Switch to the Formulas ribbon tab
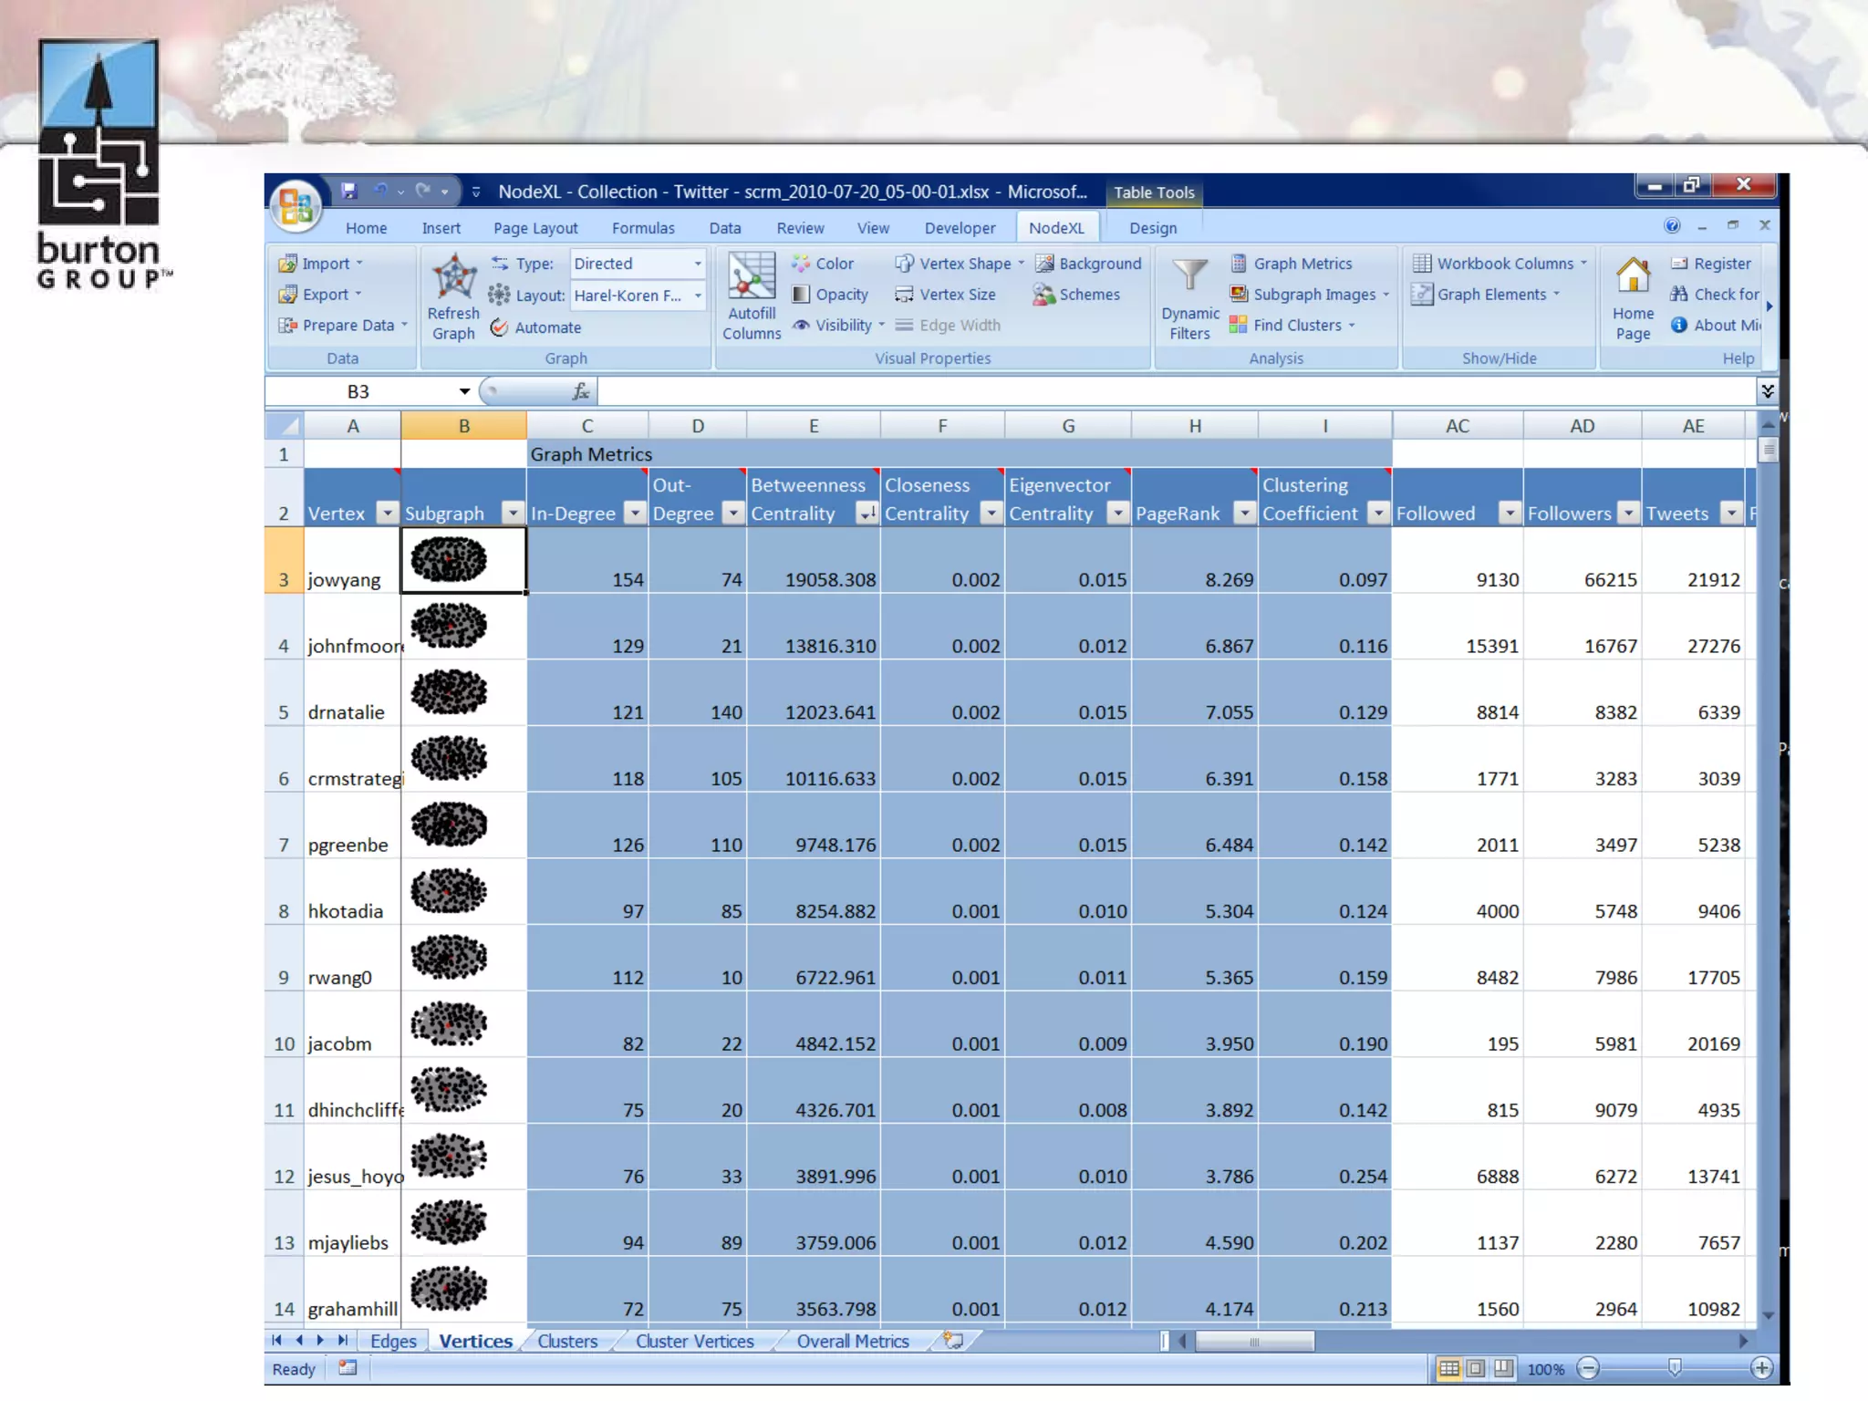Viewport: 1868px width, 1401px height. click(643, 228)
